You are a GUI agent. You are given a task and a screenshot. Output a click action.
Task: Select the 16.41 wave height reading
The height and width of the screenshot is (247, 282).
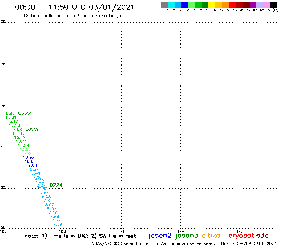tap(21, 141)
